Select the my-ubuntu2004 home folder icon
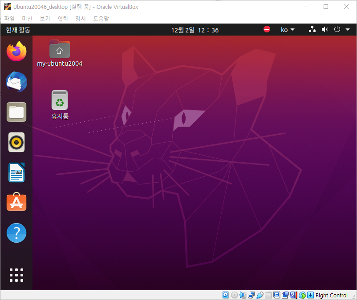The image size is (357, 300). (60, 54)
